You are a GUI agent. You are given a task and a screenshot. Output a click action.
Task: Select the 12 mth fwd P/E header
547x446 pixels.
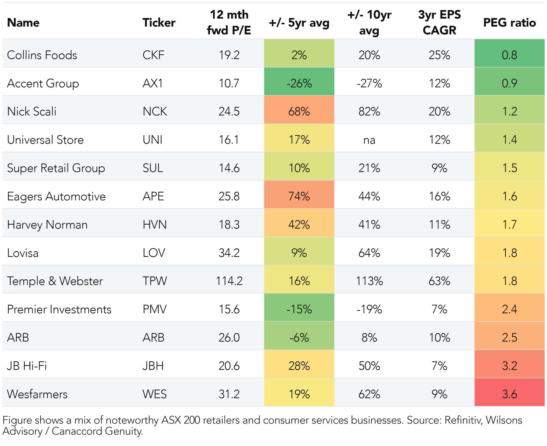pyautogui.click(x=229, y=22)
